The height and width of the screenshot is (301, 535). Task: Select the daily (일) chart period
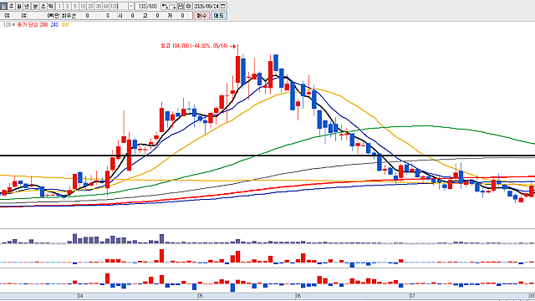click(3, 6)
